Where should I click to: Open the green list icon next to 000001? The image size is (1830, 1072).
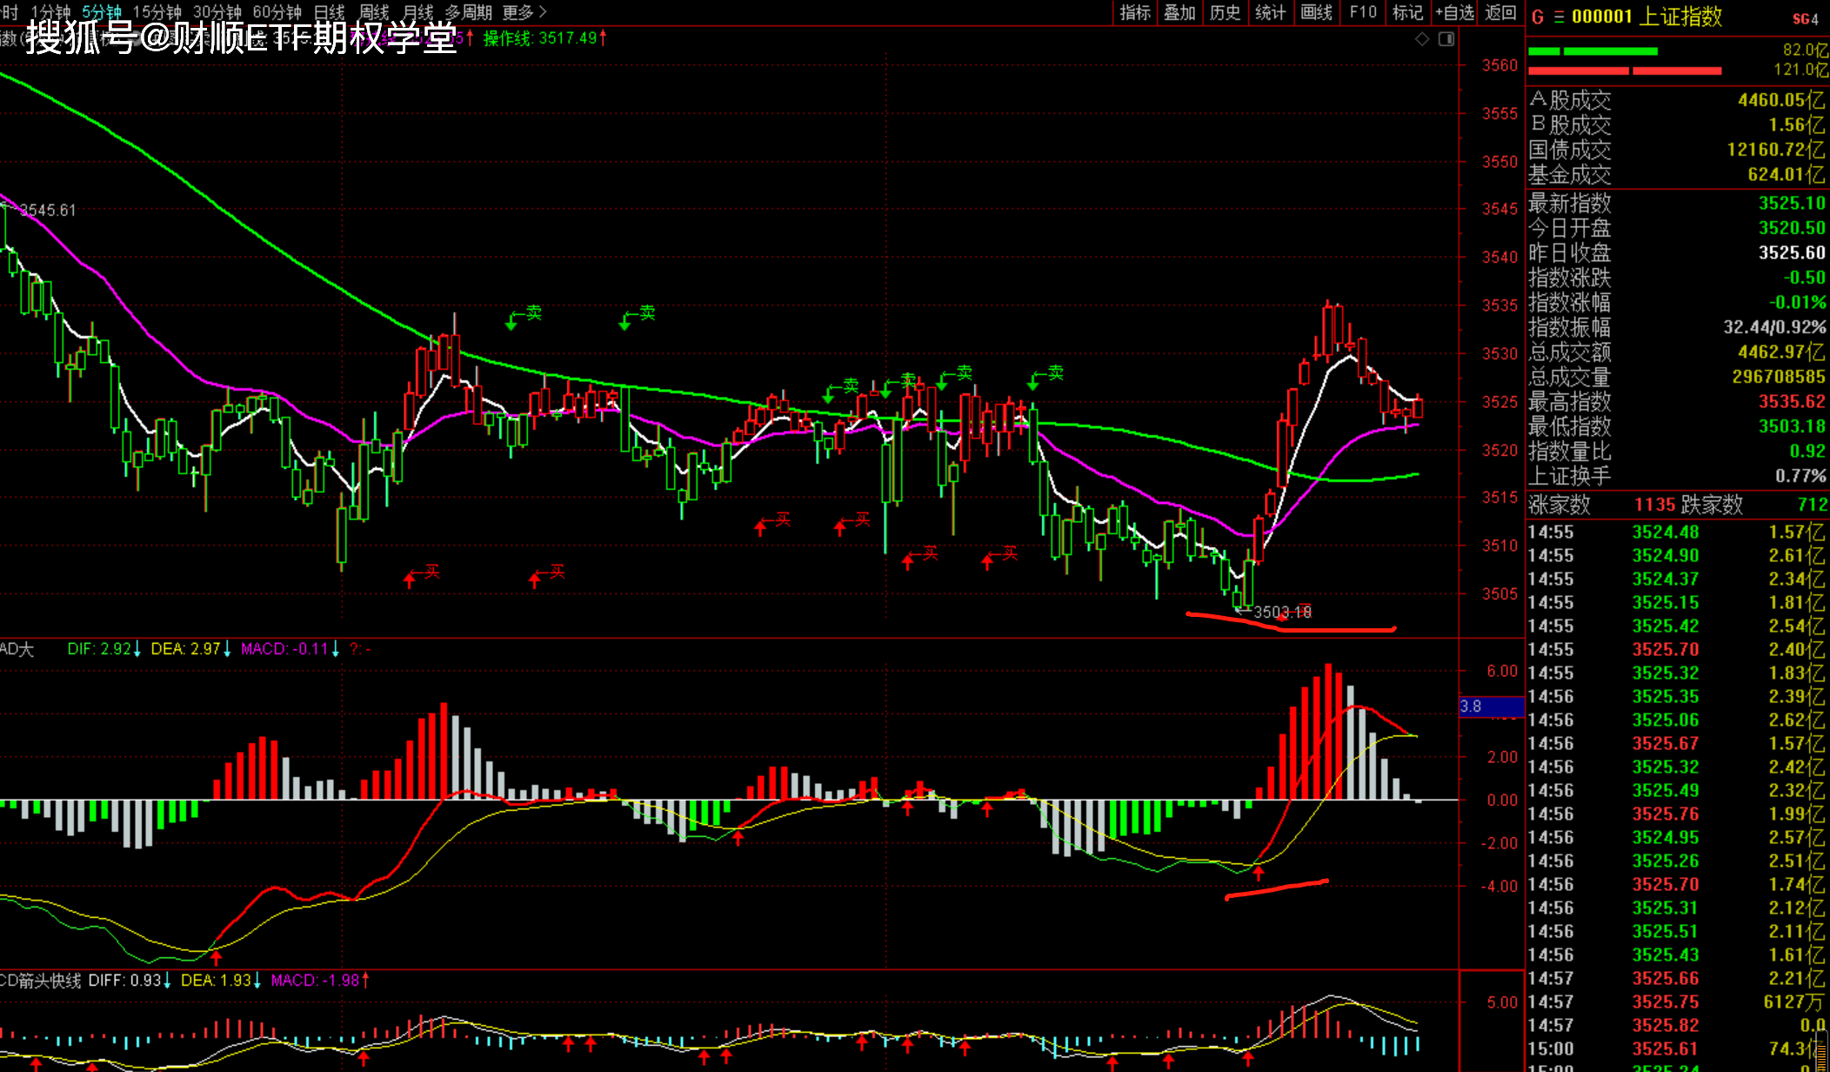(1559, 17)
